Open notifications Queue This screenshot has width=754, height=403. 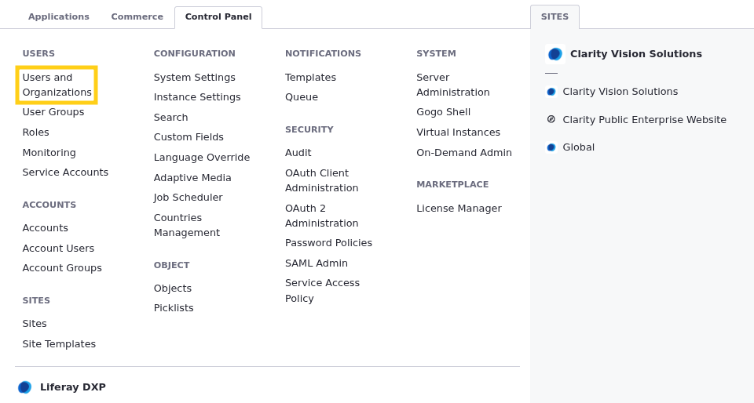coord(302,97)
